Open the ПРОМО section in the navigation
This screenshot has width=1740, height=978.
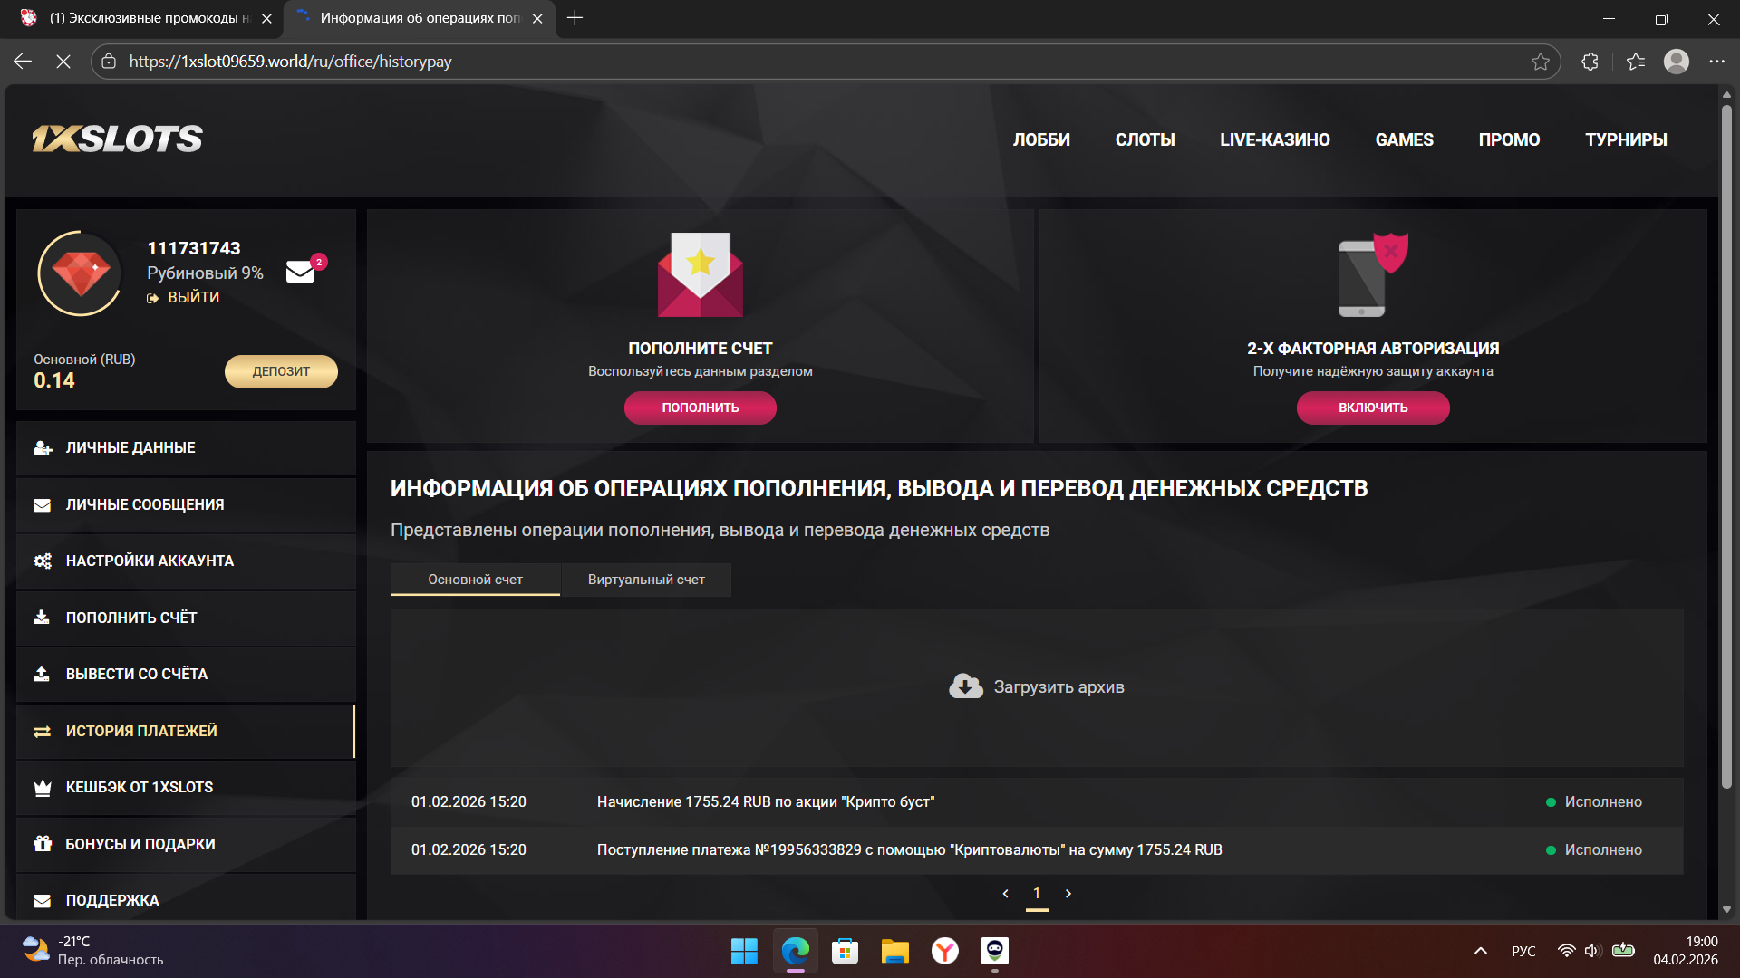(x=1509, y=139)
